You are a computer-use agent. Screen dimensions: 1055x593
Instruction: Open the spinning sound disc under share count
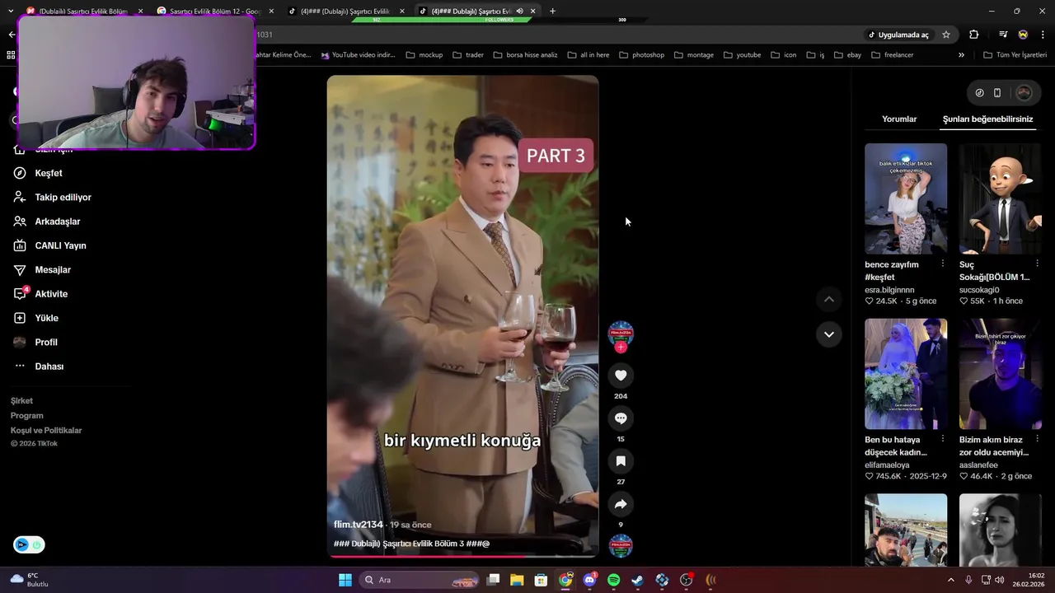[x=621, y=546]
